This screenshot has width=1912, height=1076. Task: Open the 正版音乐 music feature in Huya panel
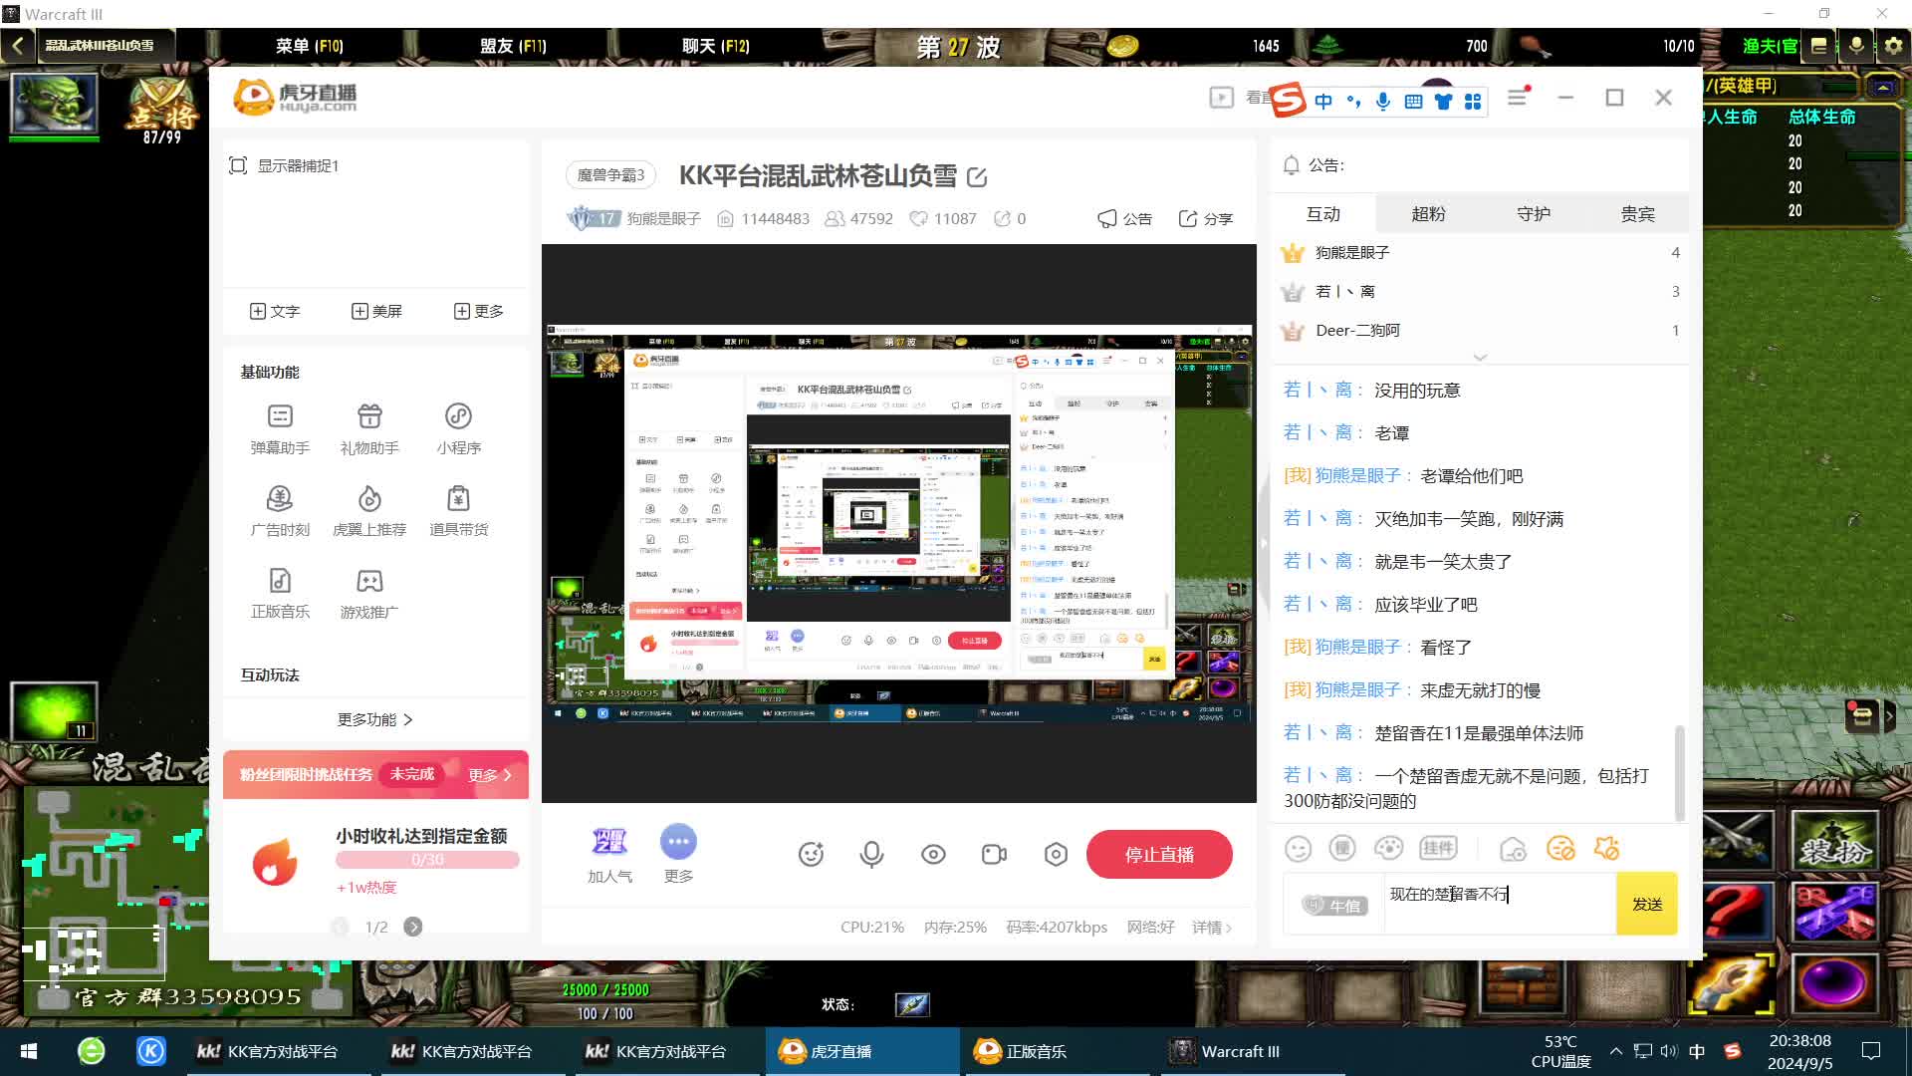280,593
